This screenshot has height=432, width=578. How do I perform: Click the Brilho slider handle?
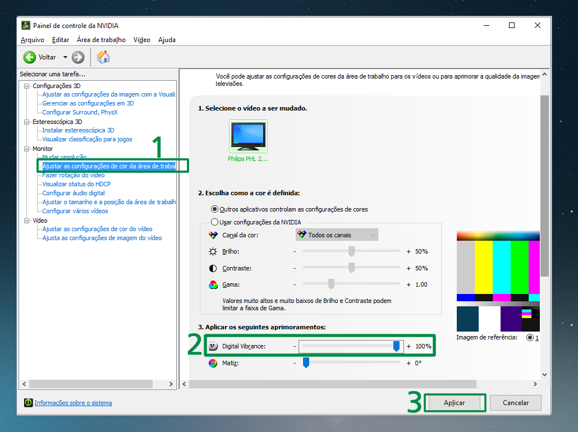pyautogui.click(x=351, y=251)
